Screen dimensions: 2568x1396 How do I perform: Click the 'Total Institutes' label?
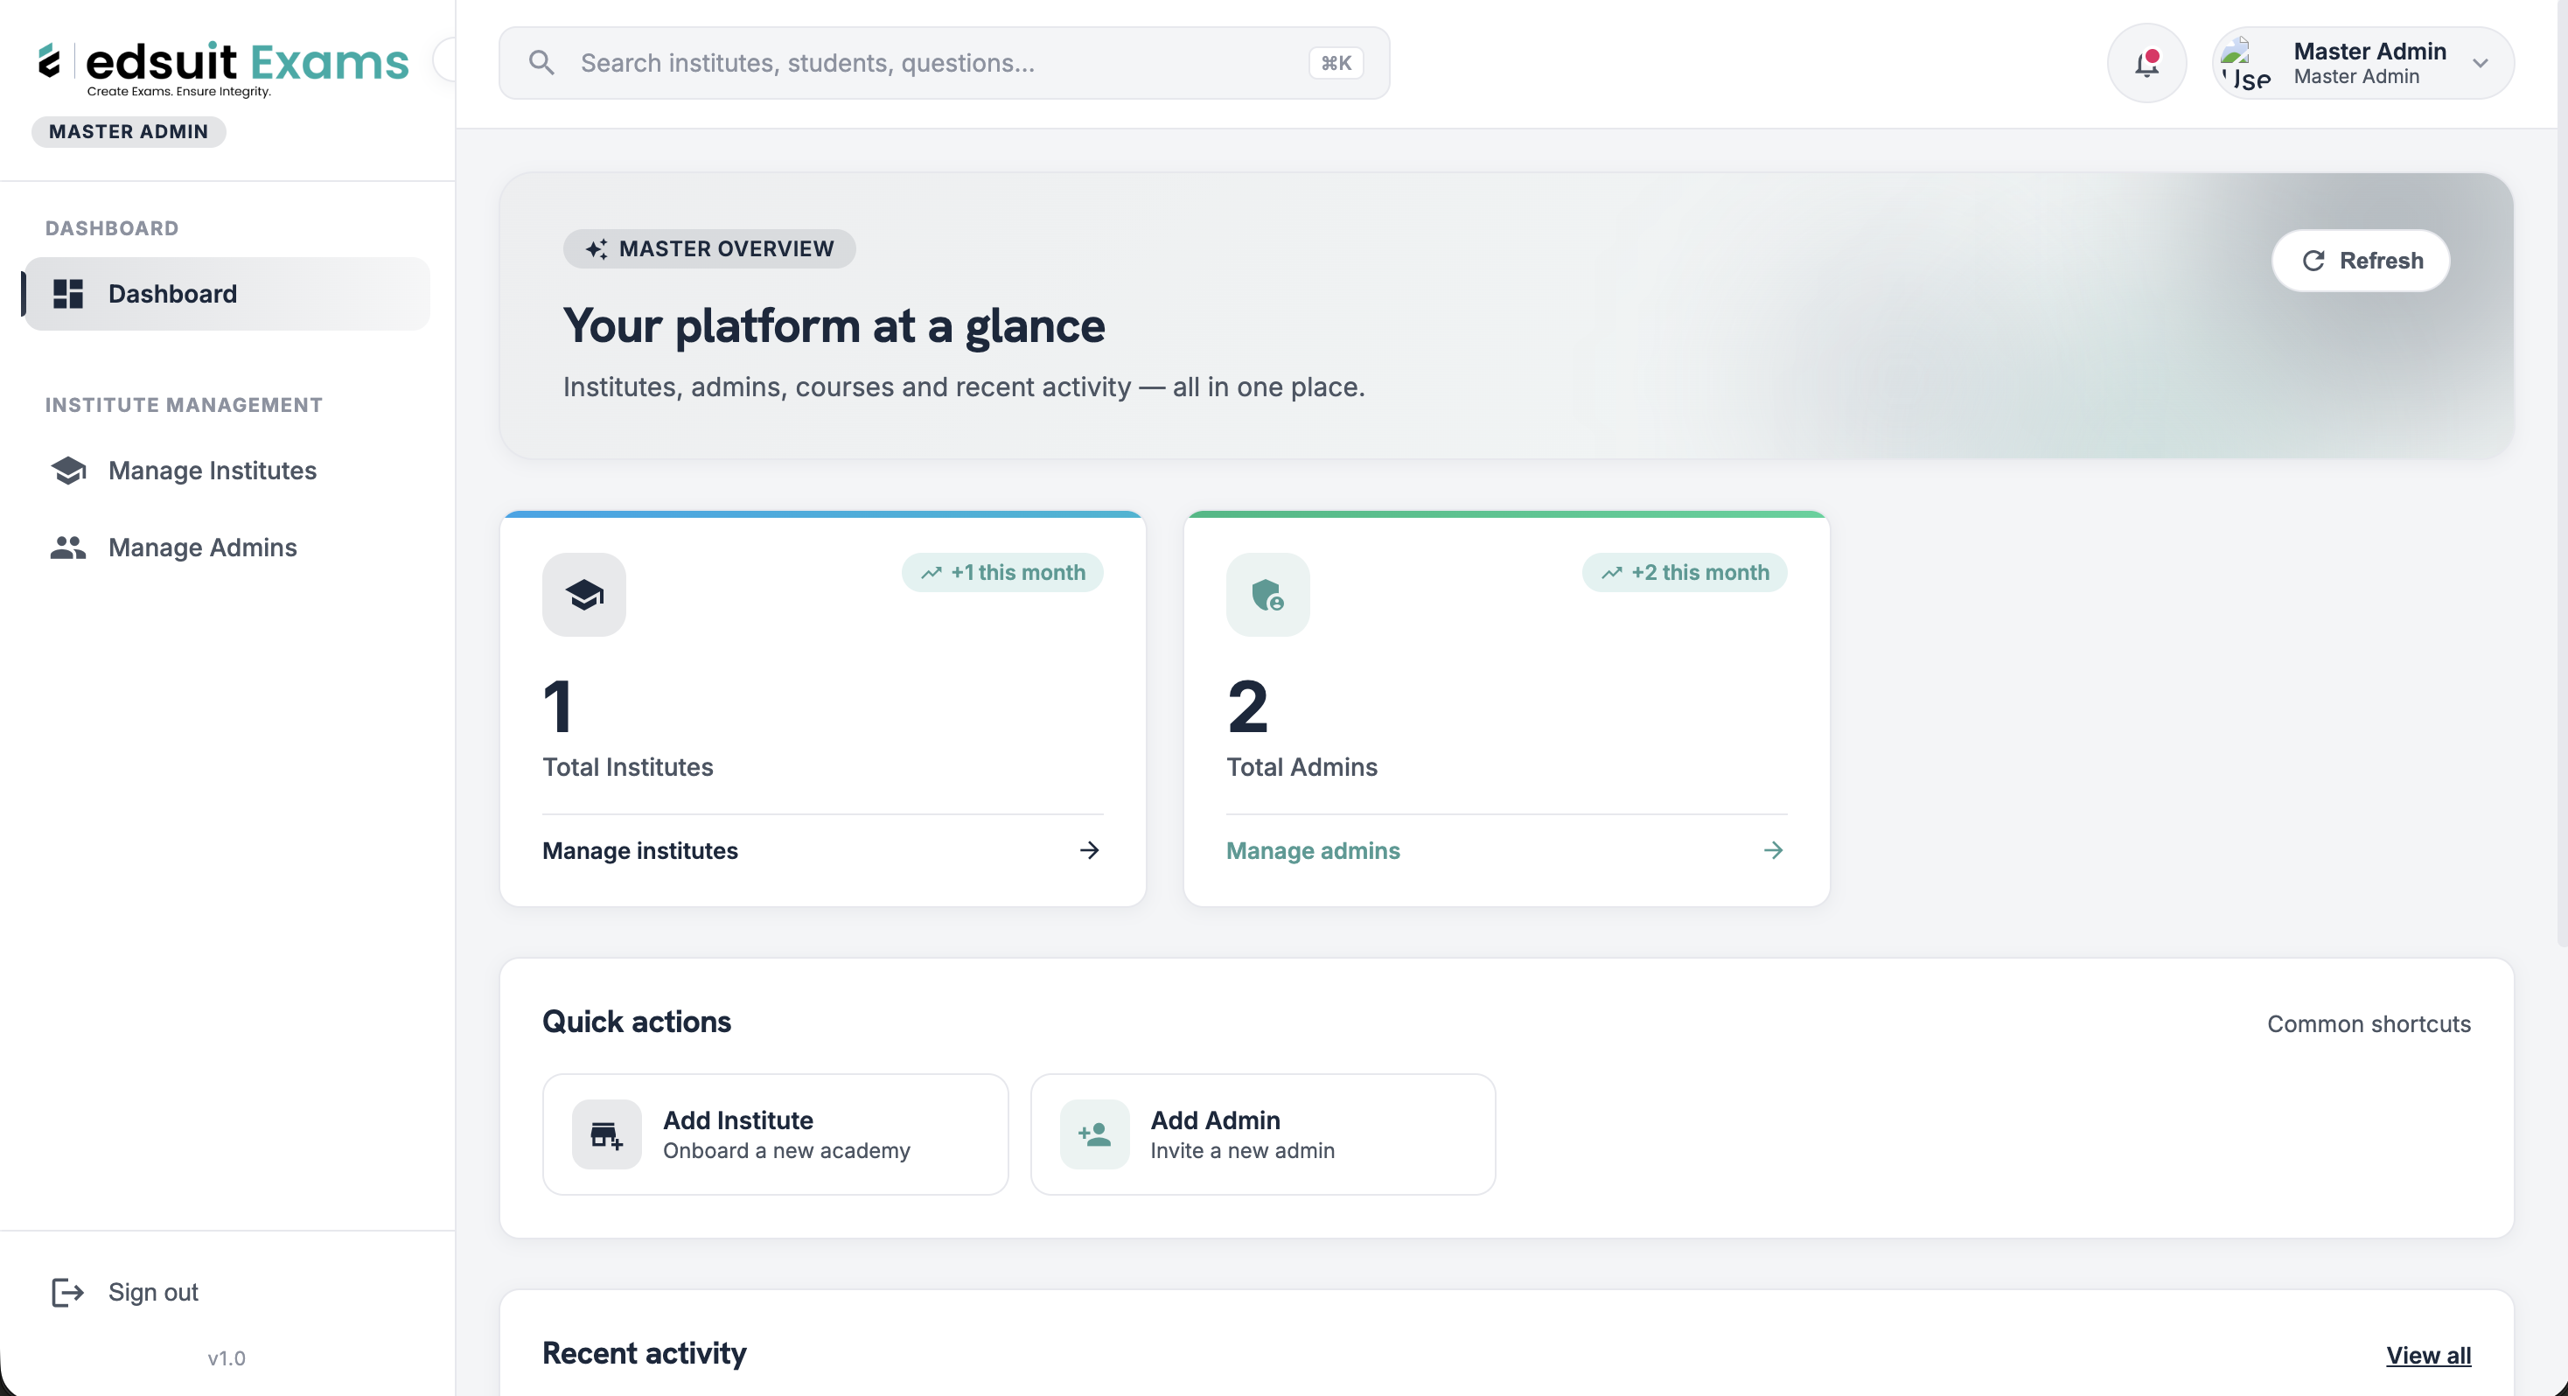click(628, 767)
